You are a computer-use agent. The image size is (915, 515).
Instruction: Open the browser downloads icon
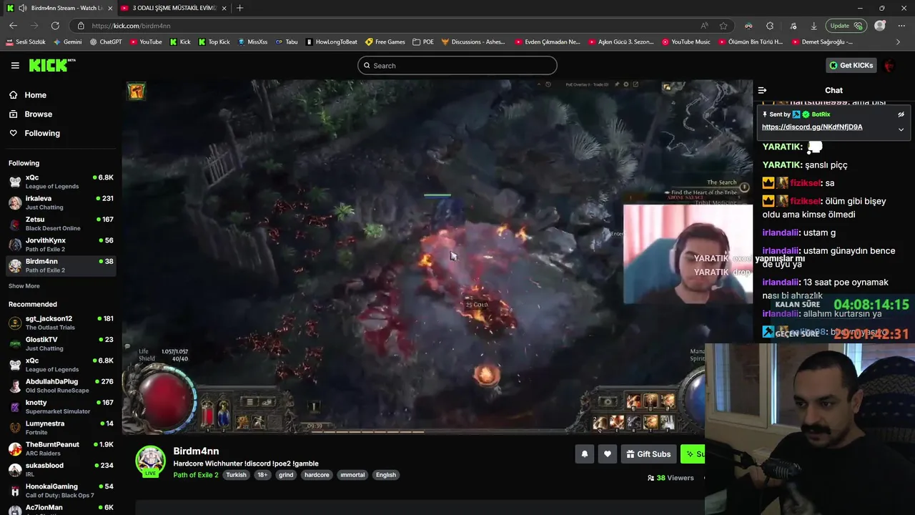coord(813,26)
